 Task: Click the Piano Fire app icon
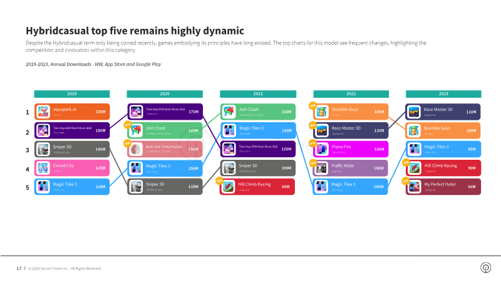pos(322,149)
